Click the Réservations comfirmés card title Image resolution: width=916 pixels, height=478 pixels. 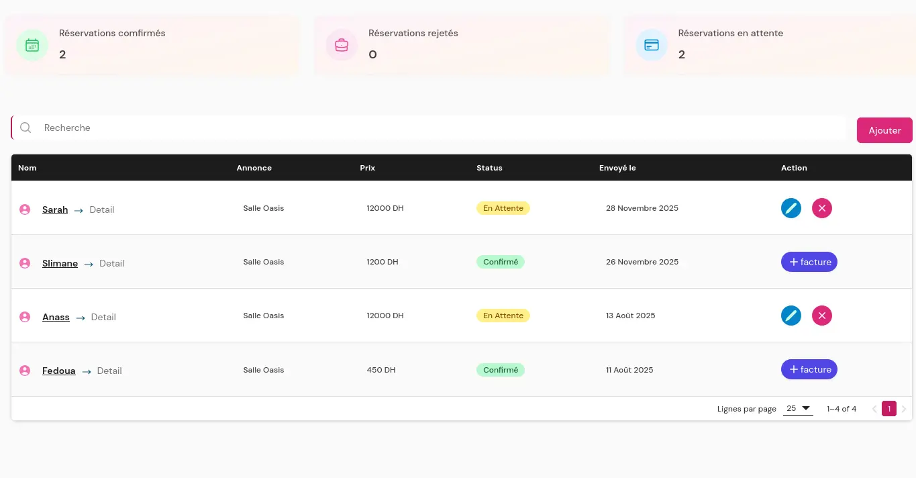click(112, 33)
